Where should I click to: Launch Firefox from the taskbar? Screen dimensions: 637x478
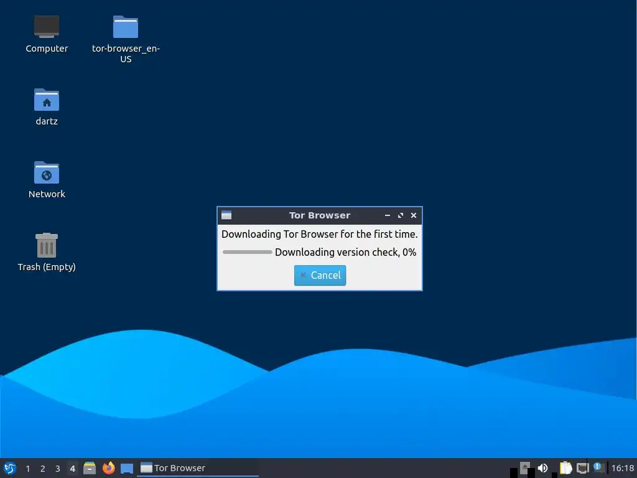[x=108, y=468]
